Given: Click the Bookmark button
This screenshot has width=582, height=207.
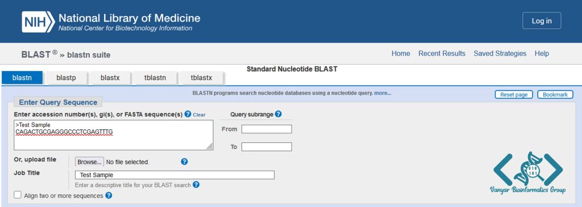Looking at the screenshot, I should 555,95.
